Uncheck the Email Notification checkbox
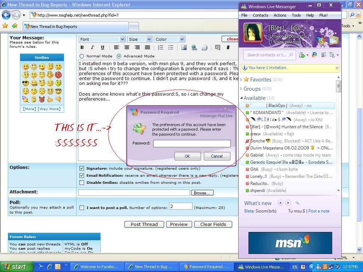The width and height of the screenshot is (363, 272). [82, 176]
